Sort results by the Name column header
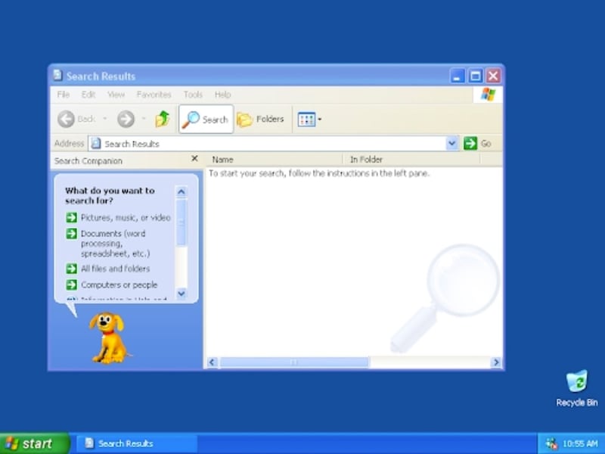The width and height of the screenshot is (605, 454). (x=222, y=160)
